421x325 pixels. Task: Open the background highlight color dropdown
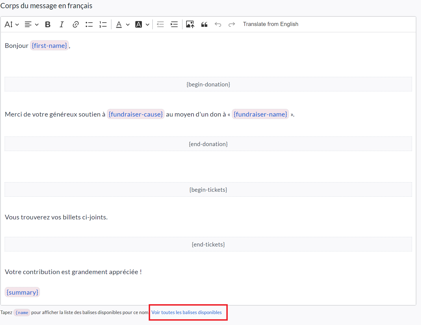click(142, 24)
